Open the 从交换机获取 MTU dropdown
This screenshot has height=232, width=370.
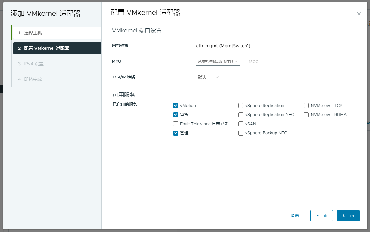coord(218,62)
